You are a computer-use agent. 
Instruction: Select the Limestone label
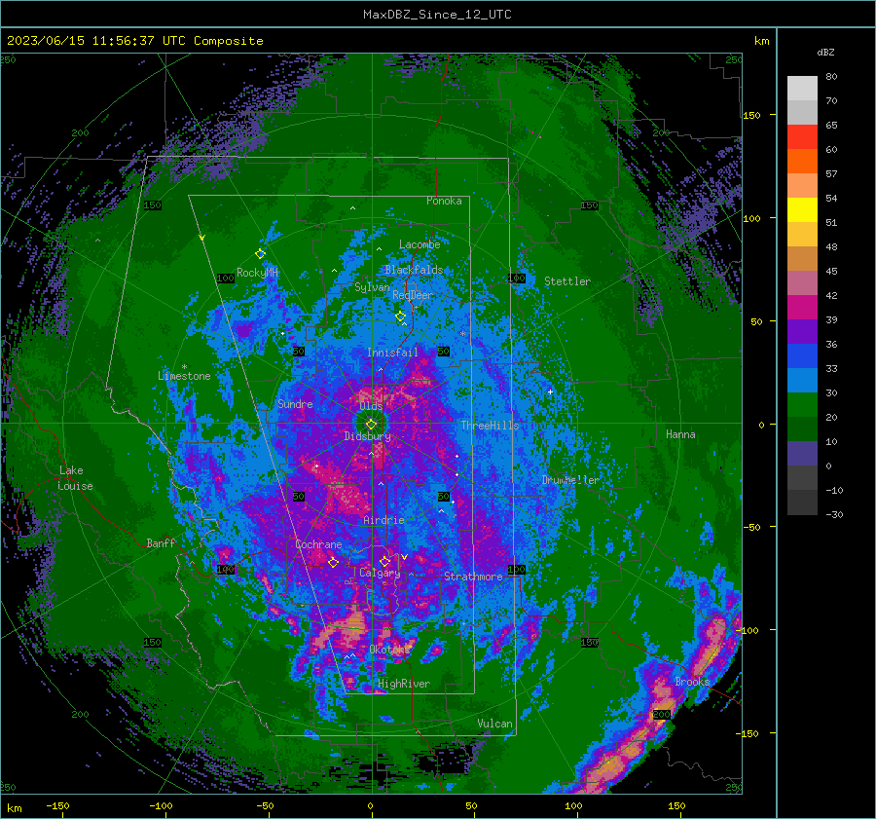pos(184,376)
